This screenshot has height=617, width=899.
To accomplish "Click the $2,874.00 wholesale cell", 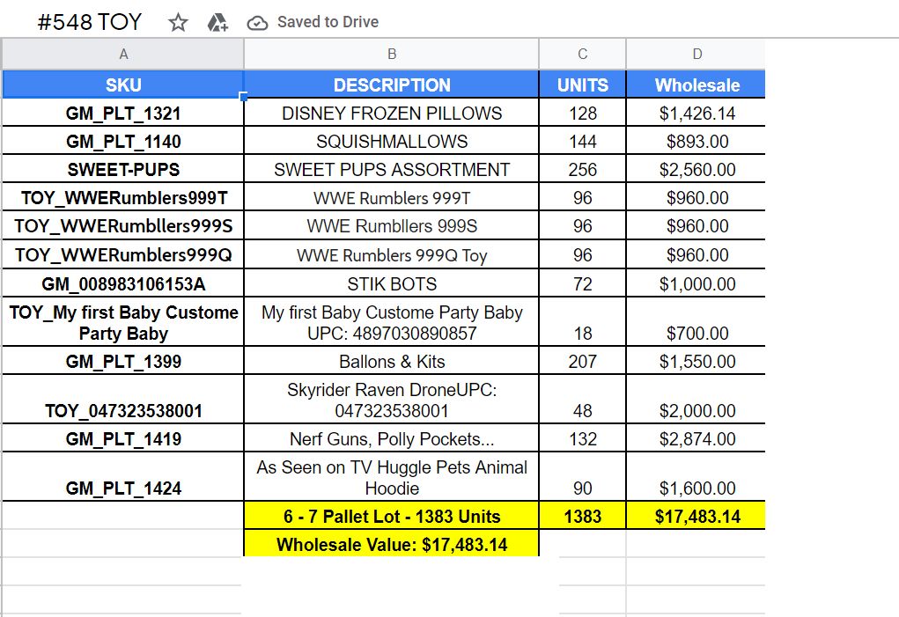I will click(x=696, y=439).
